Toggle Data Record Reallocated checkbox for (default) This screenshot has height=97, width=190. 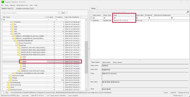(172, 21)
